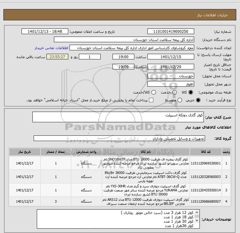This screenshot has height=233, width=240.
Task: Click the تعداد / مقدار column header
Action: (56, 152)
